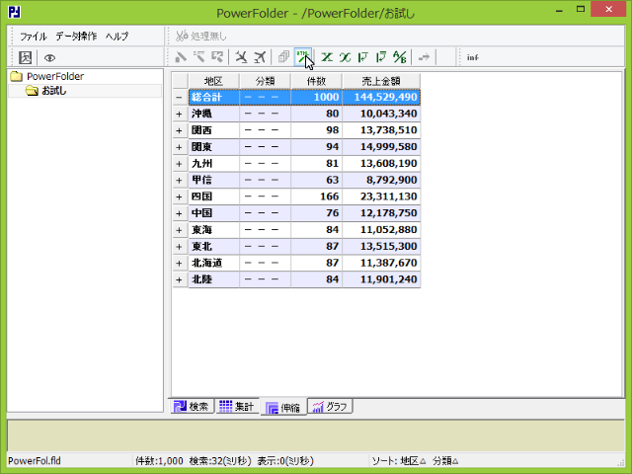Click the third gray boxed pencil icon
Image resolution: width=632 pixels, height=474 pixels.
(x=217, y=57)
